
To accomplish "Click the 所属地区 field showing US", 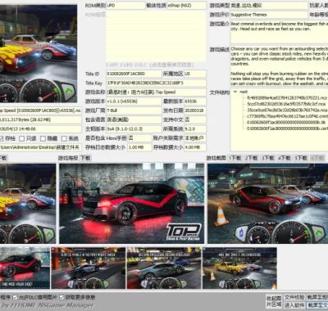I will pyautogui.click(x=195, y=74).
